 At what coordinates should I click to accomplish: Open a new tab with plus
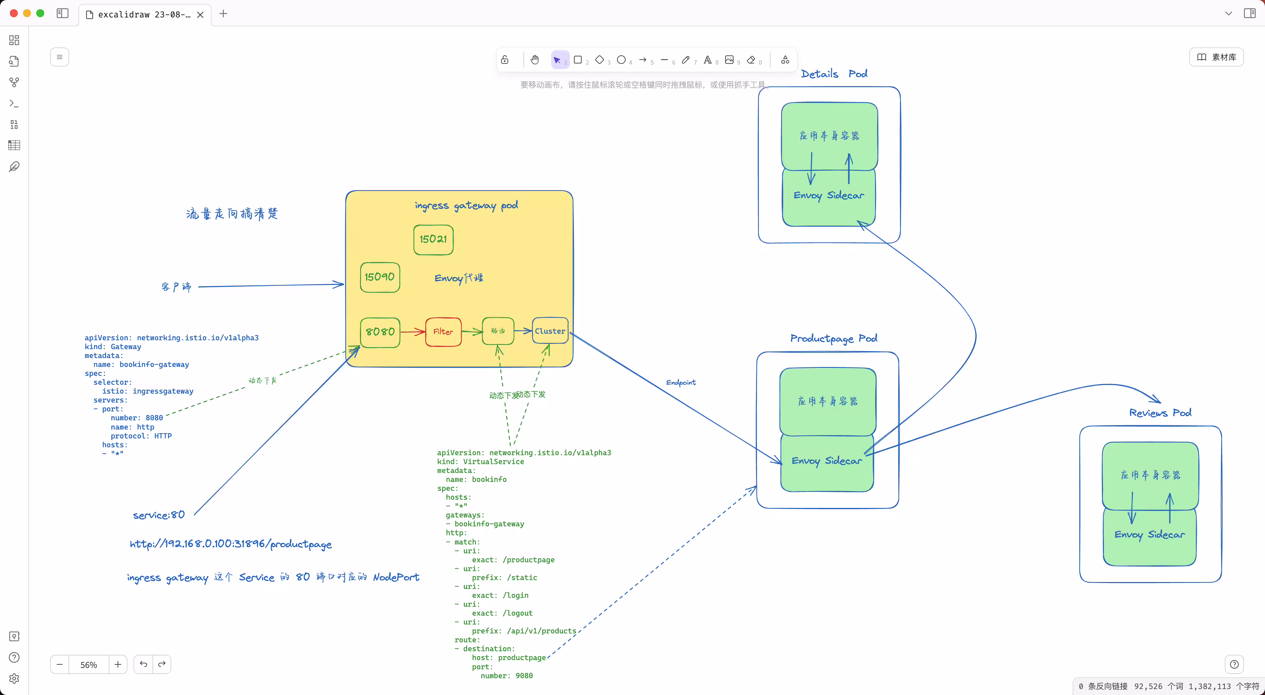tap(223, 14)
